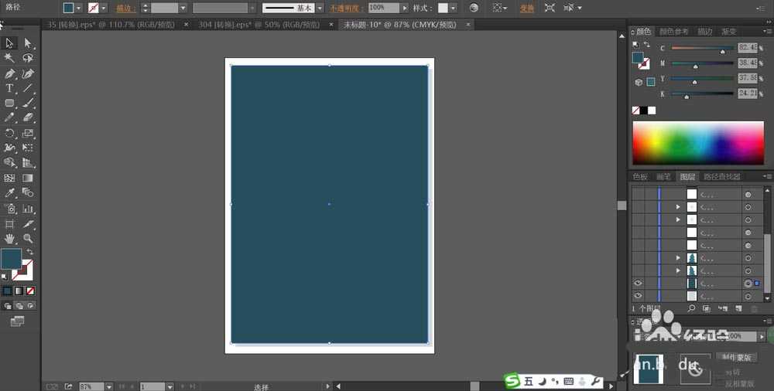Select the Eraser tool
This screenshot has height=391, width=774.
click(29, 117)
